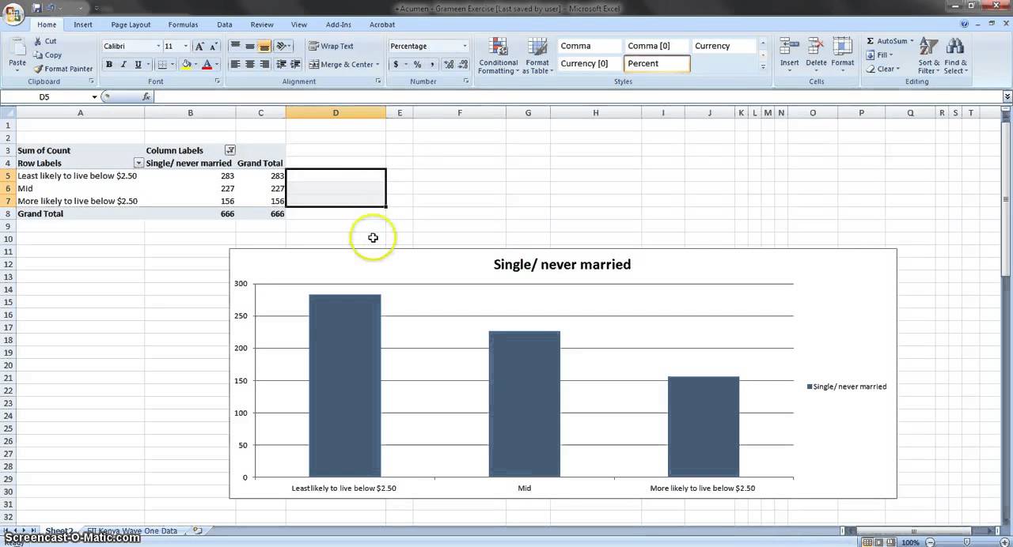Click Copy in the Clipboard group
The width and height of the screenshot is (1013, 547).
(47, 55)
